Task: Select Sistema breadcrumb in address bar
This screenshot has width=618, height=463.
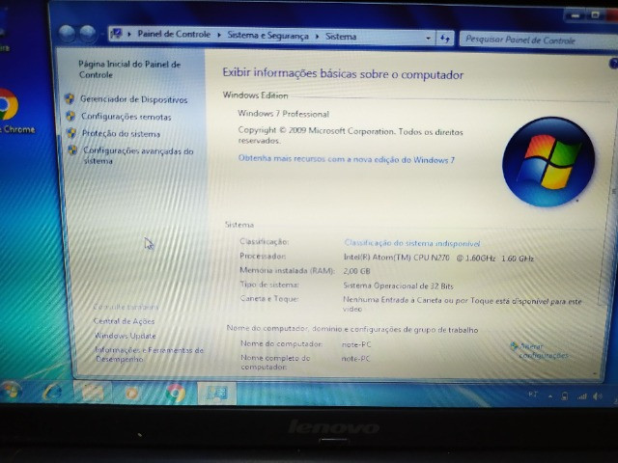Action: 341,37
